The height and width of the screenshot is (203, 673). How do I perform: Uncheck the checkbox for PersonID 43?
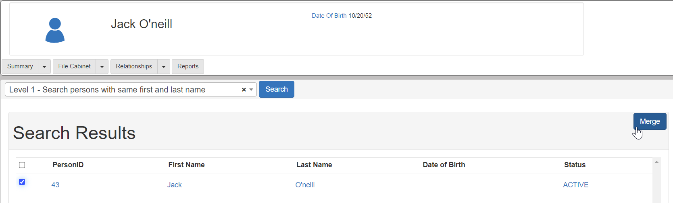[x=22, y=182]
